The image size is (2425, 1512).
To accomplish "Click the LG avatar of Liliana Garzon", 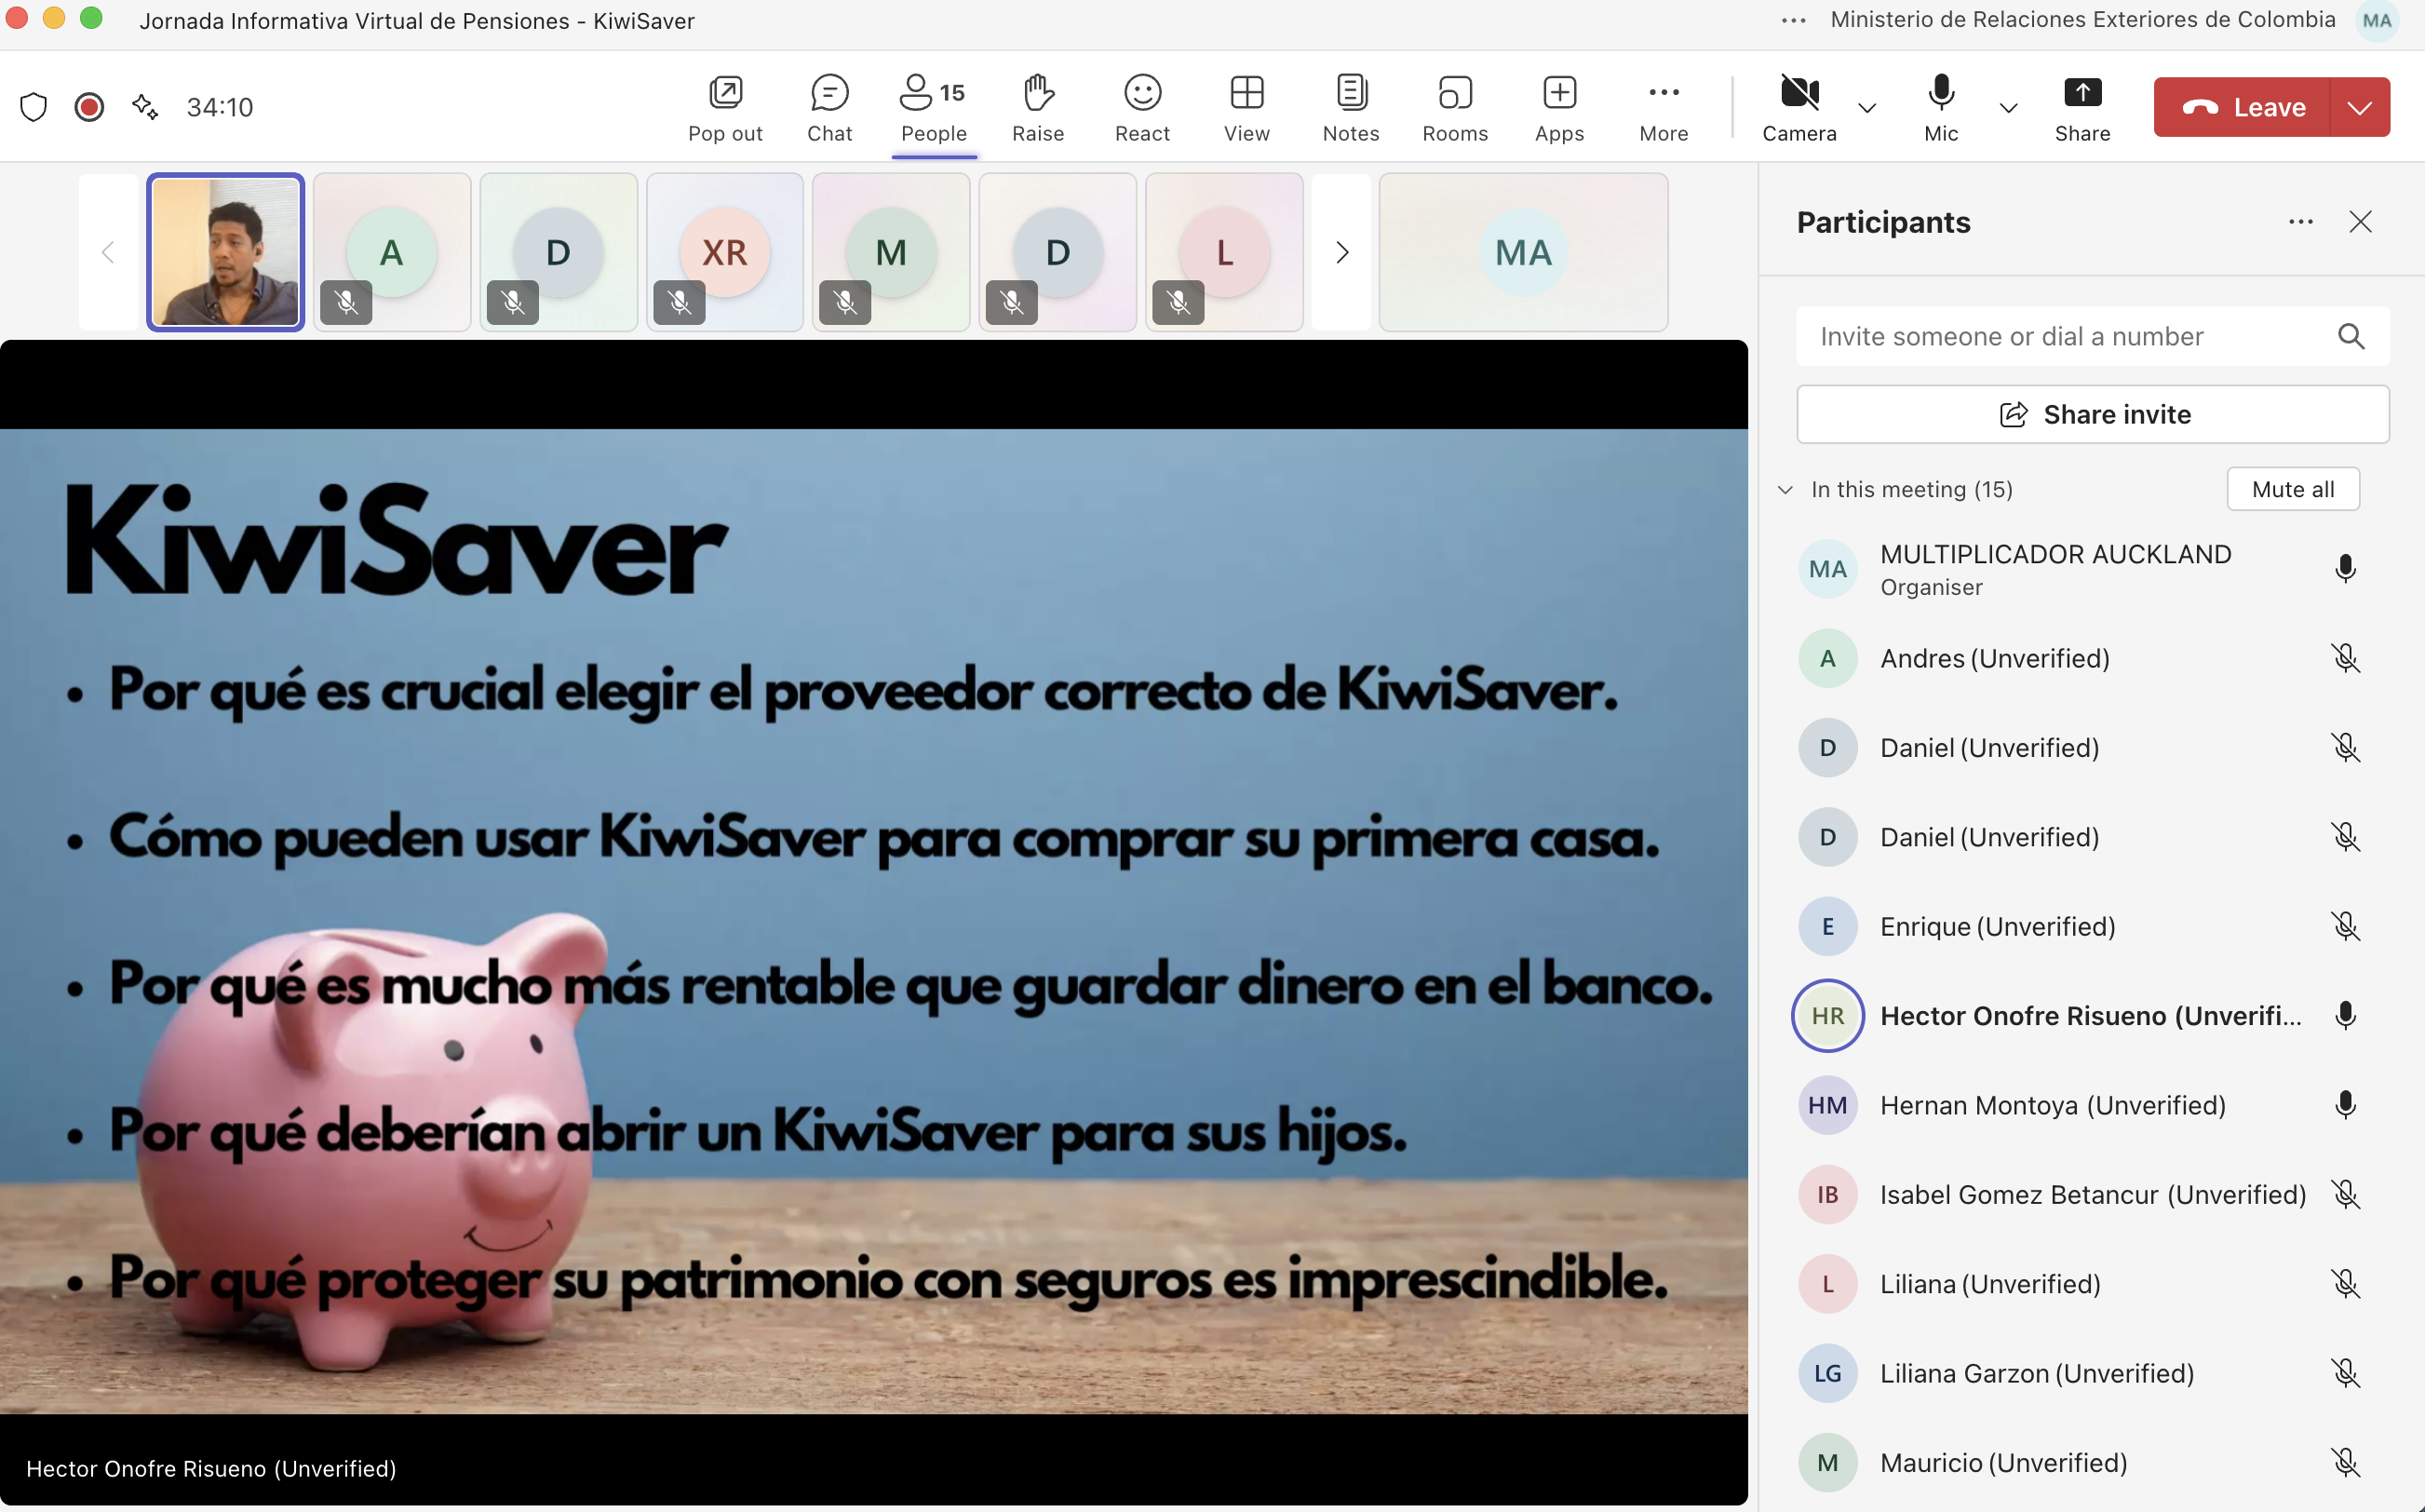I will 1827,1373.
